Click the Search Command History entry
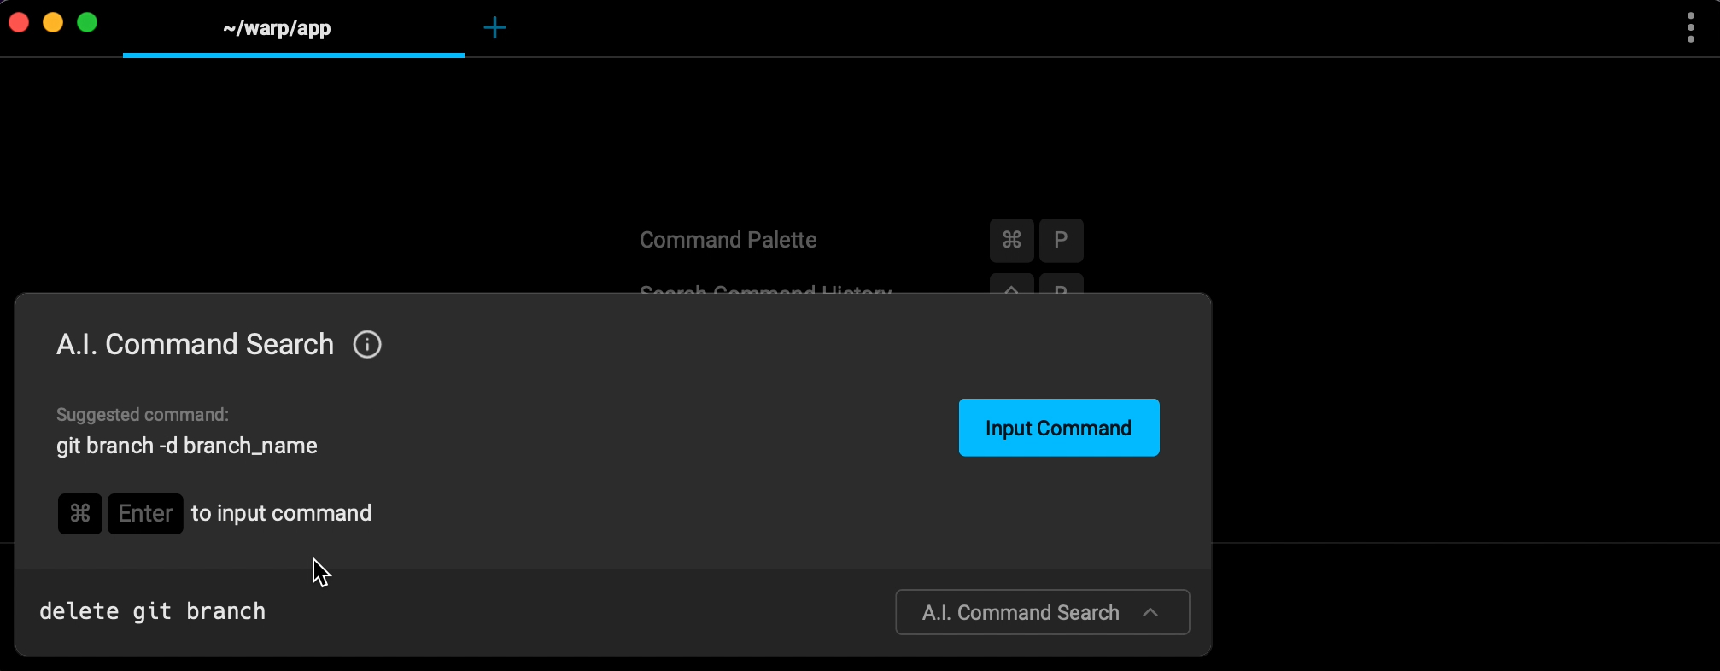Viewport: 1720px width, 671px height. pyautogui.click(x=763, y=294)
